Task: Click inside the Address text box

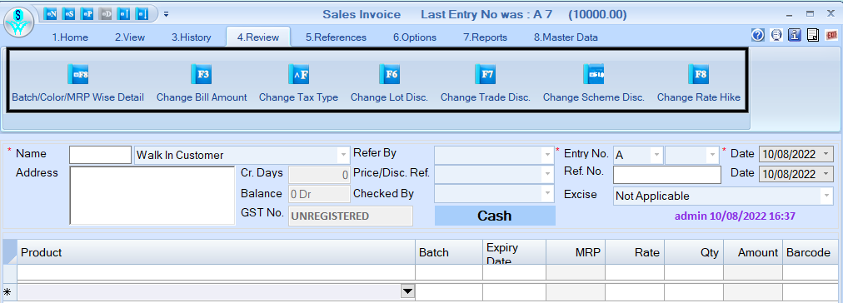Action: click(152, 196)
